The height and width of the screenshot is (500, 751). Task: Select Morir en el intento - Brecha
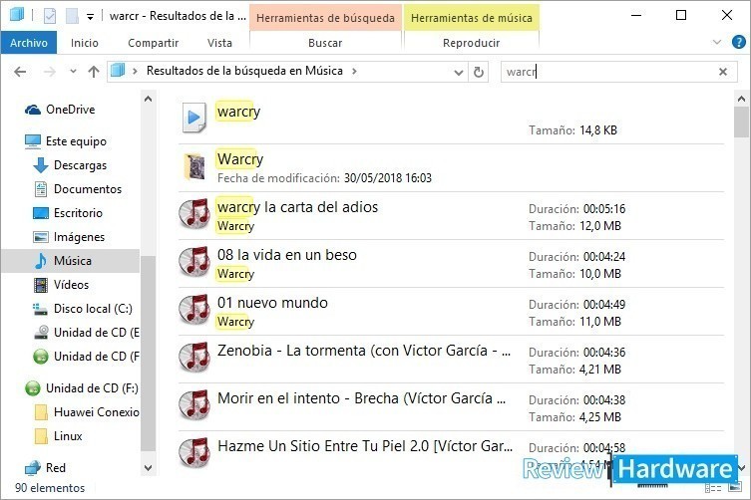(451, 407)
